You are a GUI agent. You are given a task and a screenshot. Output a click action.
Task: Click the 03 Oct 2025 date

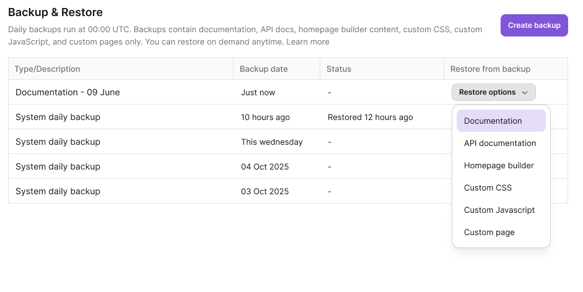point(265,191)
